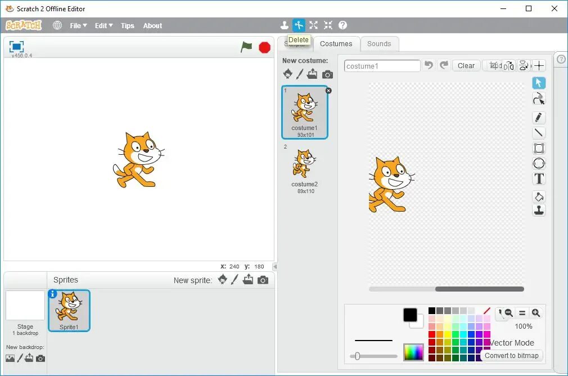Click the line width slider
This screenshot has width=568, height=376.
[373, 356]
